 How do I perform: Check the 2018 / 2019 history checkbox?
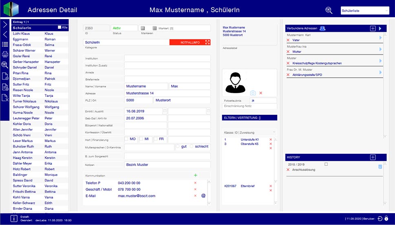pos(326,164)
